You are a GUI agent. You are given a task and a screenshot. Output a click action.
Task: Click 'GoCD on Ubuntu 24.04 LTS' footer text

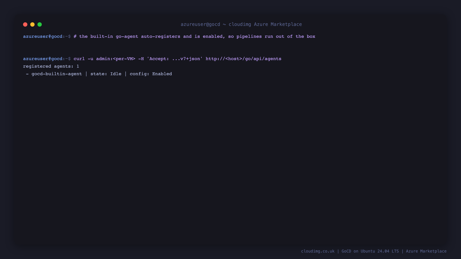(370, 251)
